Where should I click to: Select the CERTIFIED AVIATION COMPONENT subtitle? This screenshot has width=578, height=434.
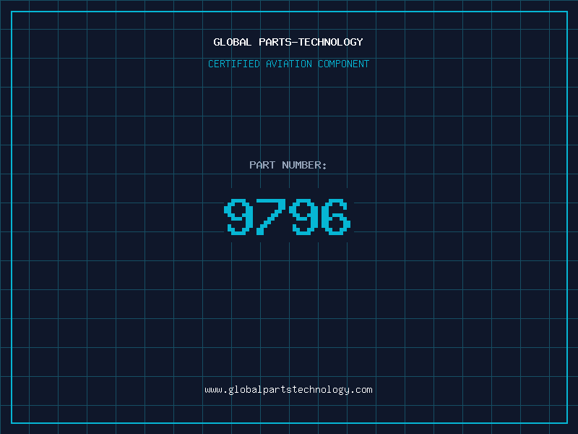click(288, 64)
